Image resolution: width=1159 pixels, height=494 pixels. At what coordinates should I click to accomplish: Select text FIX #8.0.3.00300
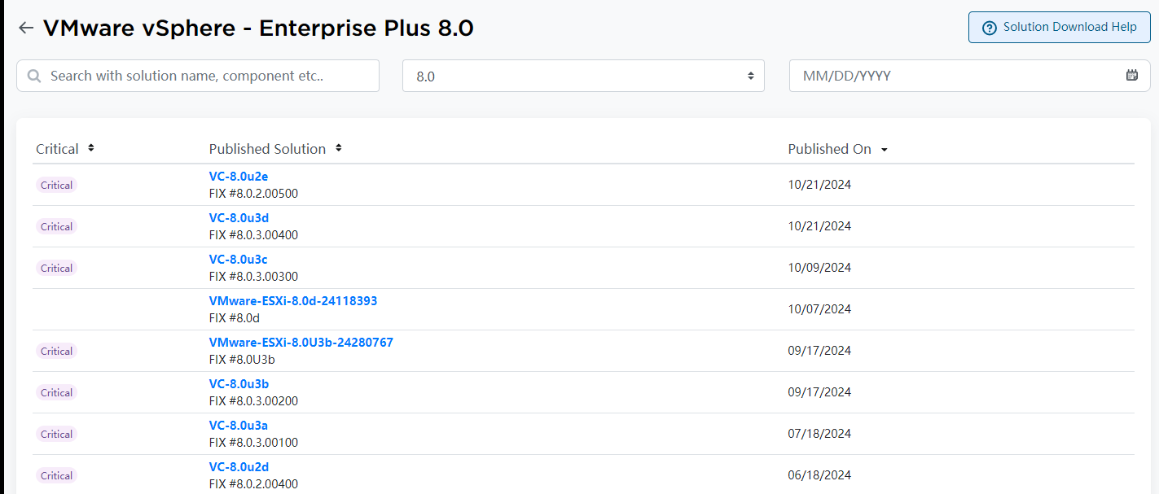pos(253,277)
